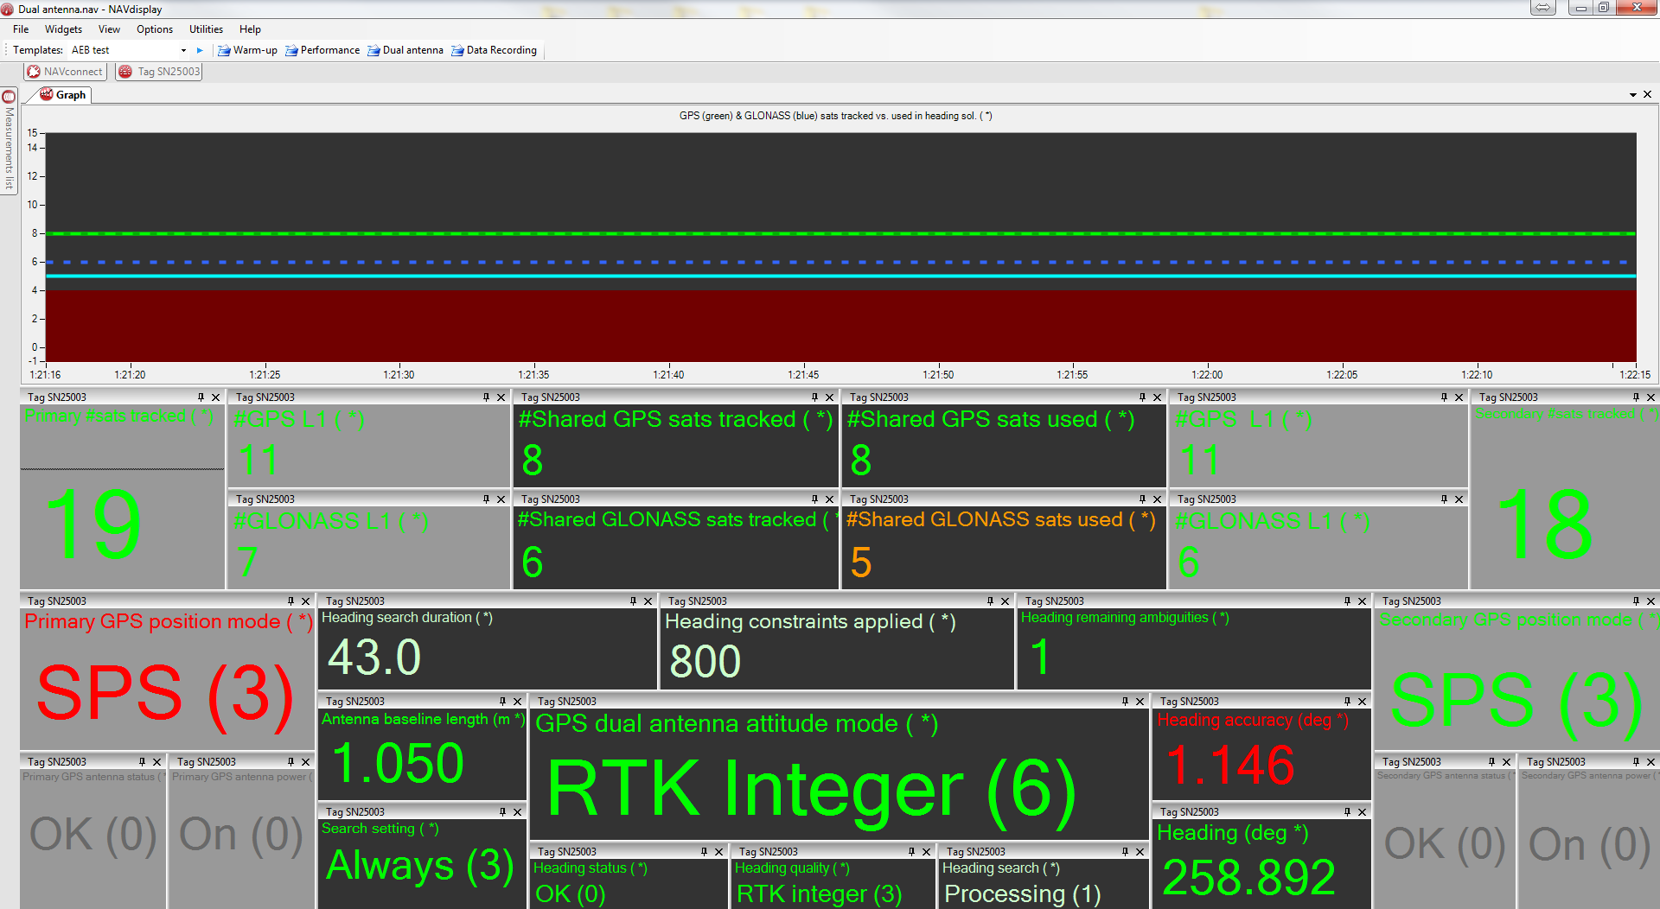The image size is (1660, 909).
Task: Pin the Shared GPS sats used widget
Action: point(1142,397)
